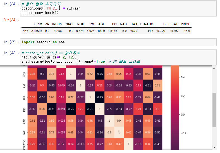
Task: Select the NOX column header in table
Action: click(80, 24)
